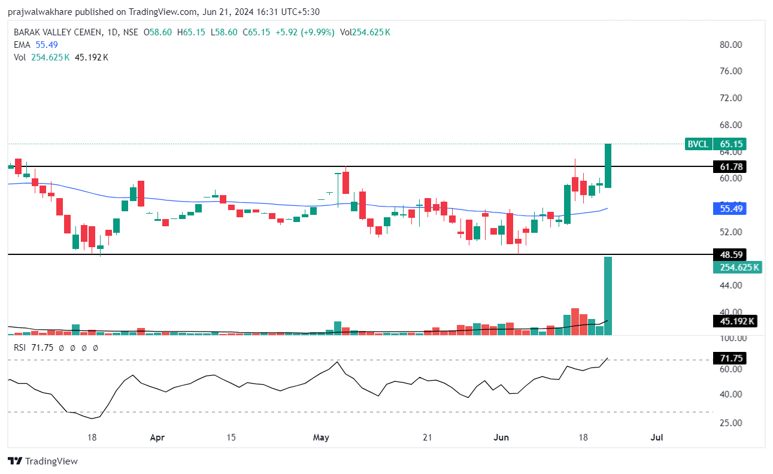The image size is (773, 474).
Task: Select the blue 55.49 EMA price label
Action: (x=729, y=209)
